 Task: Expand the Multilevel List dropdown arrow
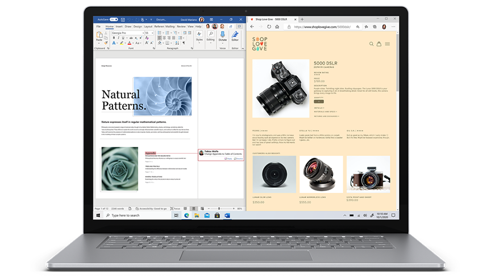[178, 33]
